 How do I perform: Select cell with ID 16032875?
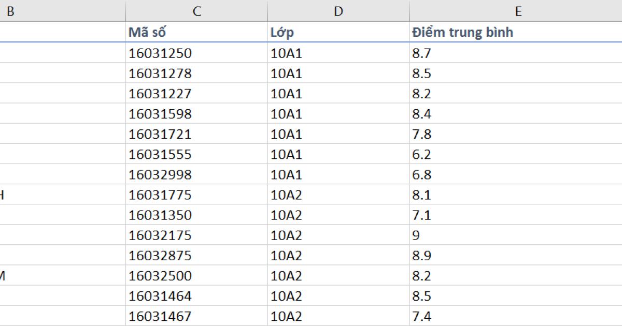[196, 255]
